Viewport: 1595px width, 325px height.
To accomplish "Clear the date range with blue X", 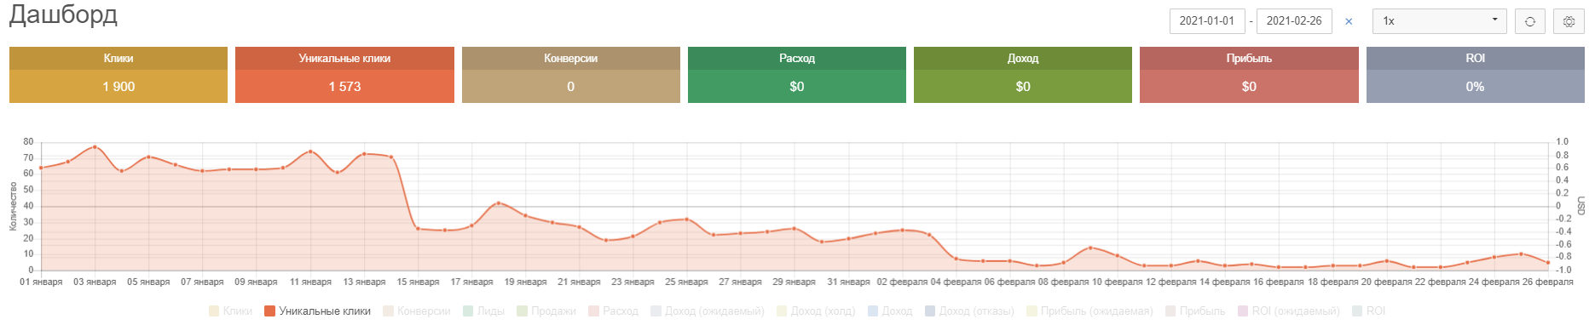I will click(1349, 21).
